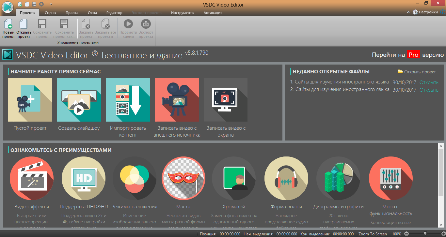Open Пустой проект template
Viewport: 446px width, 237px height.
30,100
